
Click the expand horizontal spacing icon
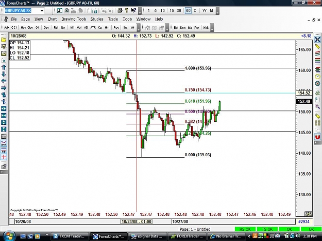(4, 109)
